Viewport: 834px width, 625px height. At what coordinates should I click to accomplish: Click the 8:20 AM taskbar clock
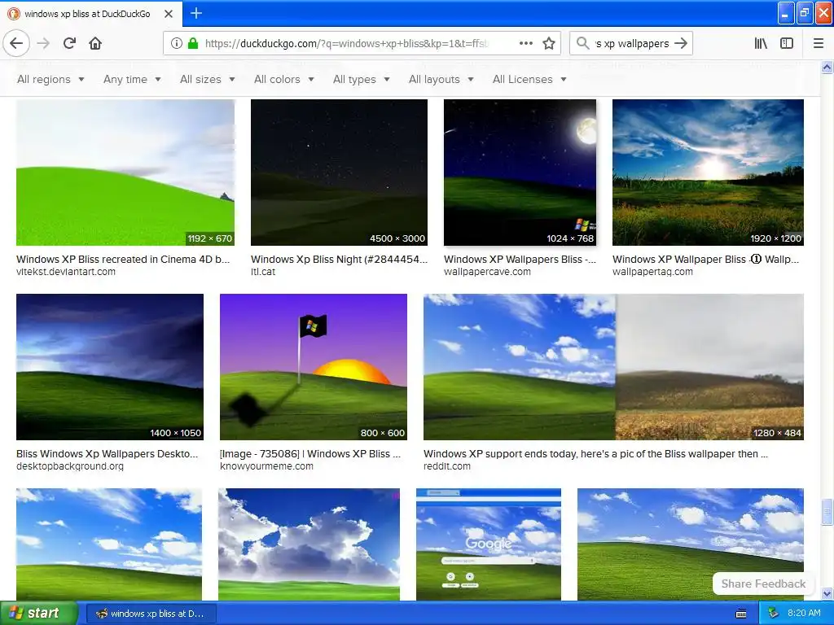click(804, 614)
